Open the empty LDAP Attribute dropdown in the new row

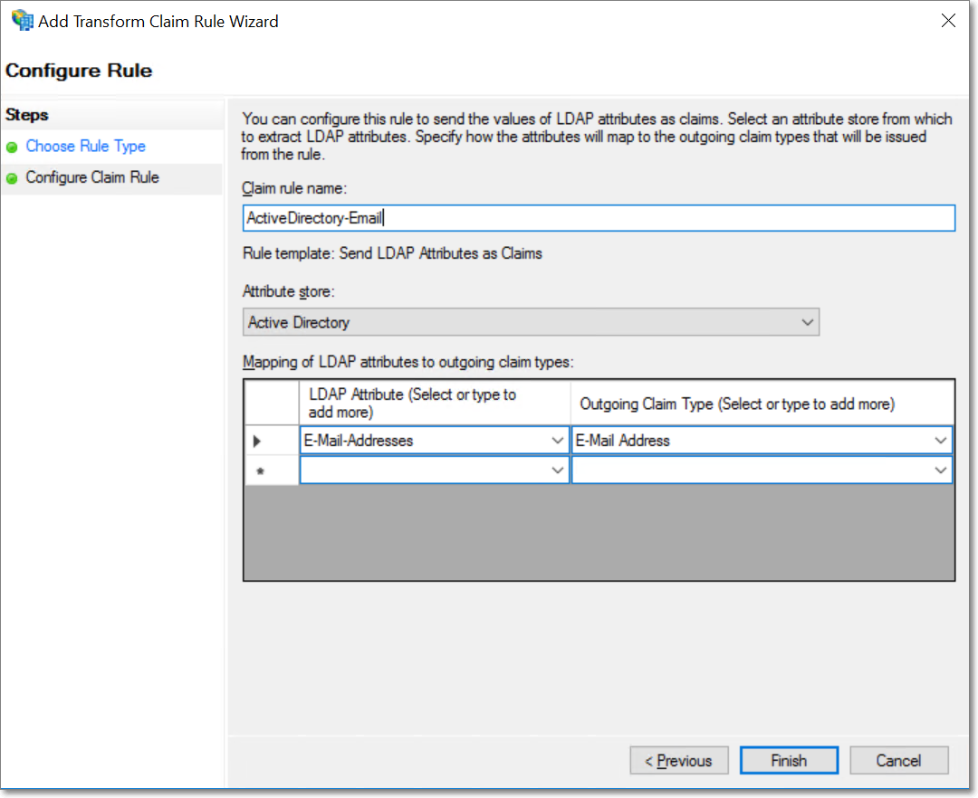tap(558, 471)
